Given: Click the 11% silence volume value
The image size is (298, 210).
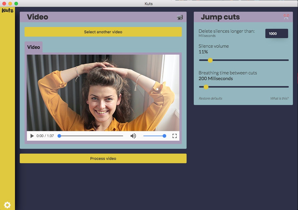Looking at the screenshot, I should [x=203, y=52].
